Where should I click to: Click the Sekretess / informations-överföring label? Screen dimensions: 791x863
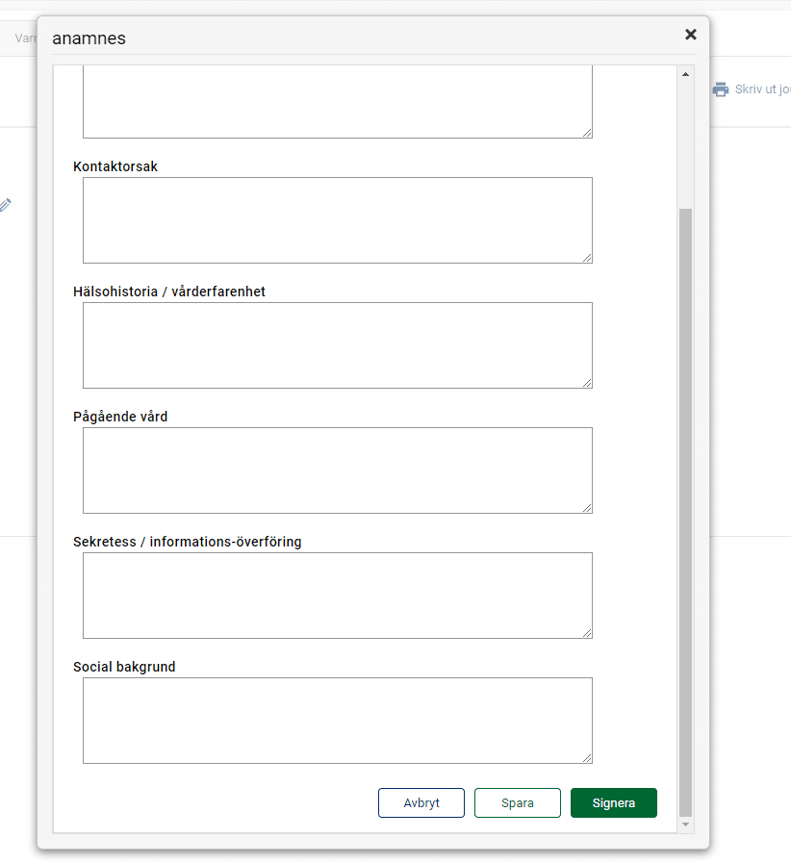[187, 542]
